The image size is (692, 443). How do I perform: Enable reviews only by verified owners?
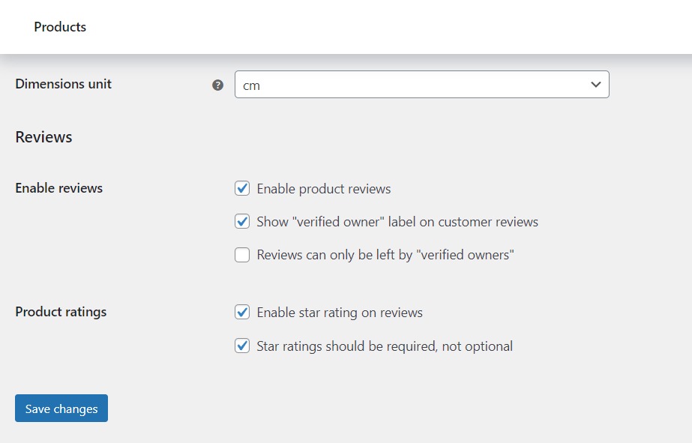tap(242, 255)
